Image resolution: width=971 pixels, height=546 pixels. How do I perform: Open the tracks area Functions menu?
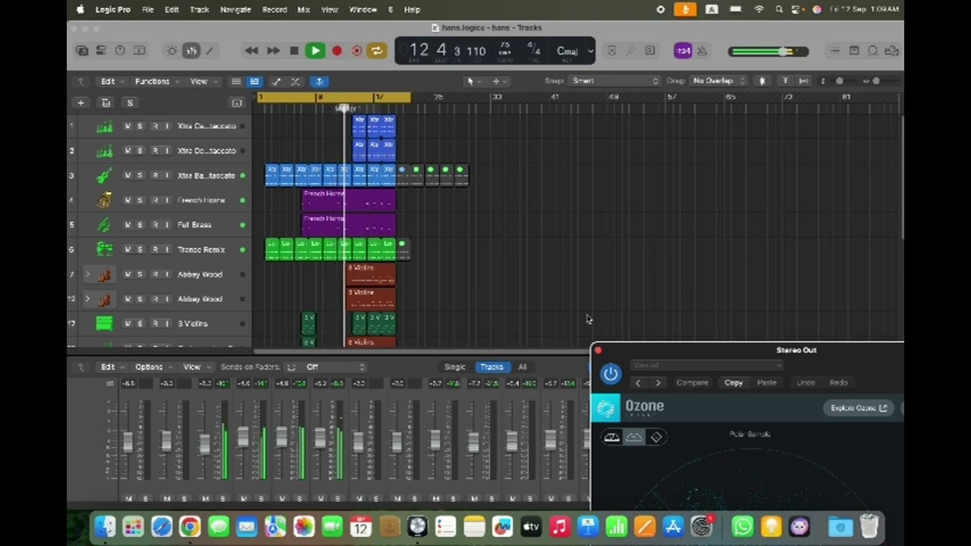[156, 81]
